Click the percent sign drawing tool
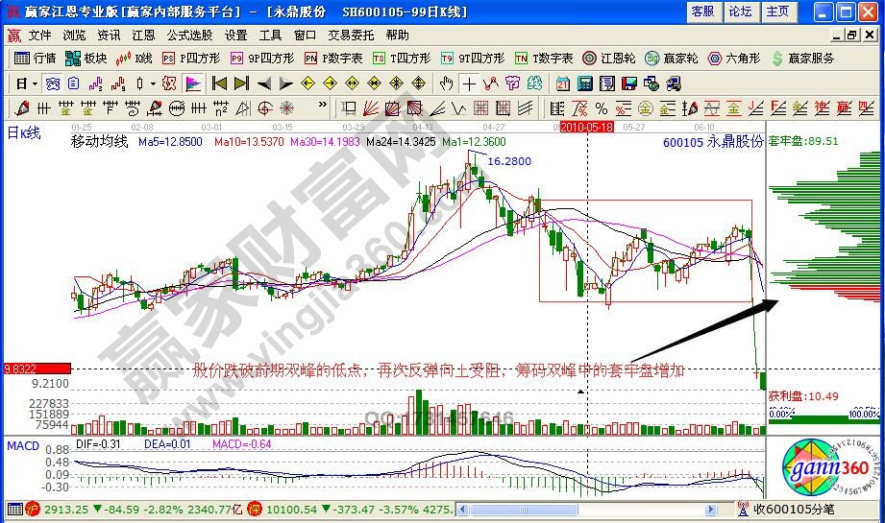 click(x=601, y=107)
